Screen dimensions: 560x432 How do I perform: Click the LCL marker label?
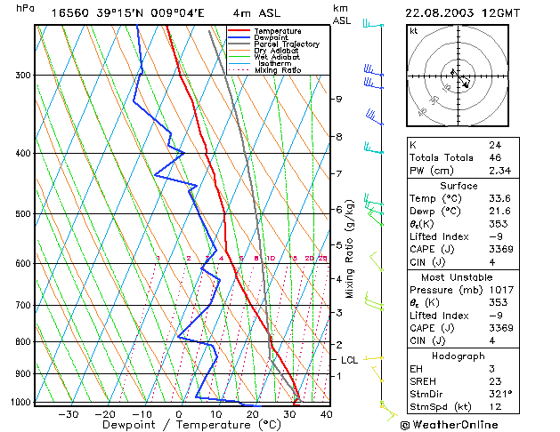tap(349, 360)
